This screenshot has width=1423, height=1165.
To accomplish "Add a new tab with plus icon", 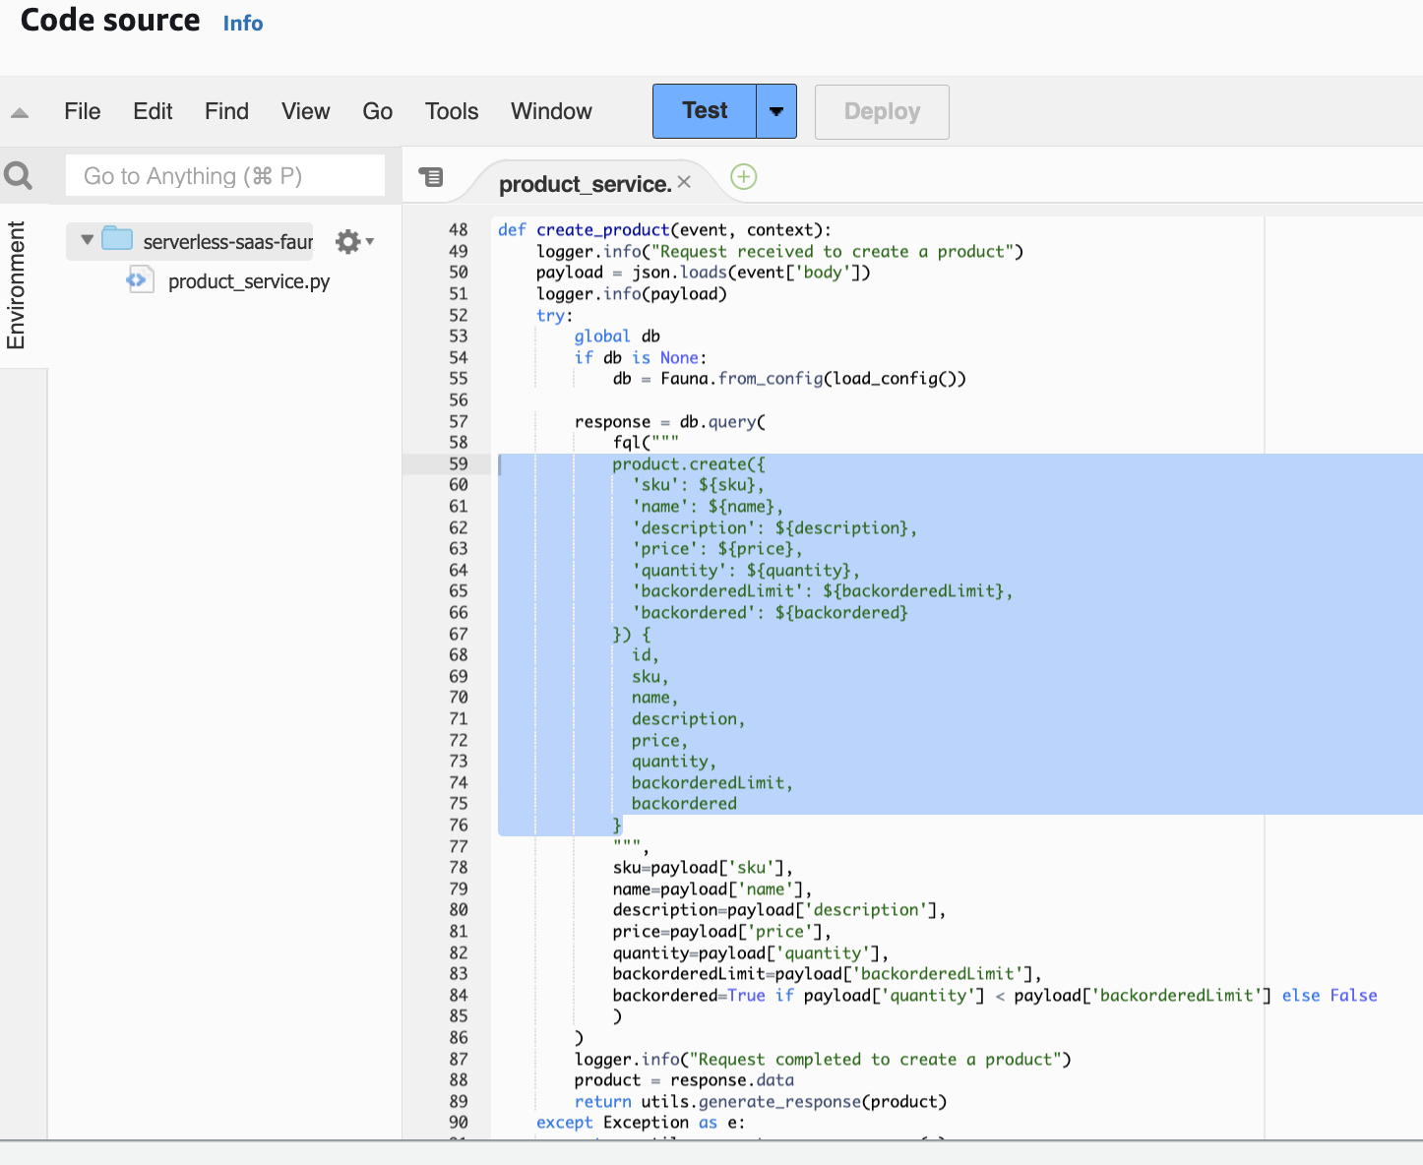I will click(744, 177).
